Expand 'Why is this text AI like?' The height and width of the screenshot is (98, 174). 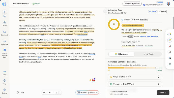coord(135,77)
